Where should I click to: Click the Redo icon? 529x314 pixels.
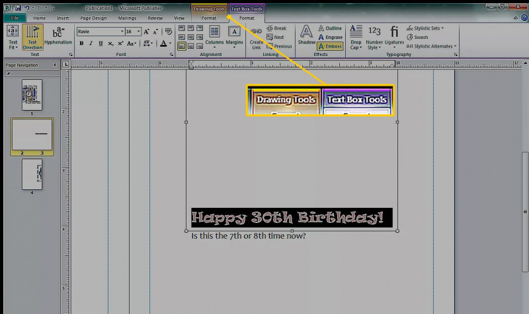(x=40, y=8)
